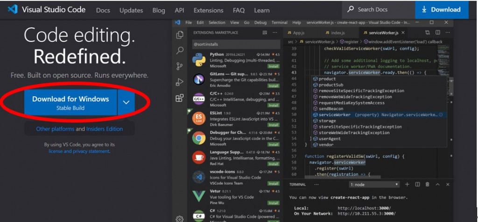Click the Search Docs field
Screen dimensions: 478x222
coord(378,10)
